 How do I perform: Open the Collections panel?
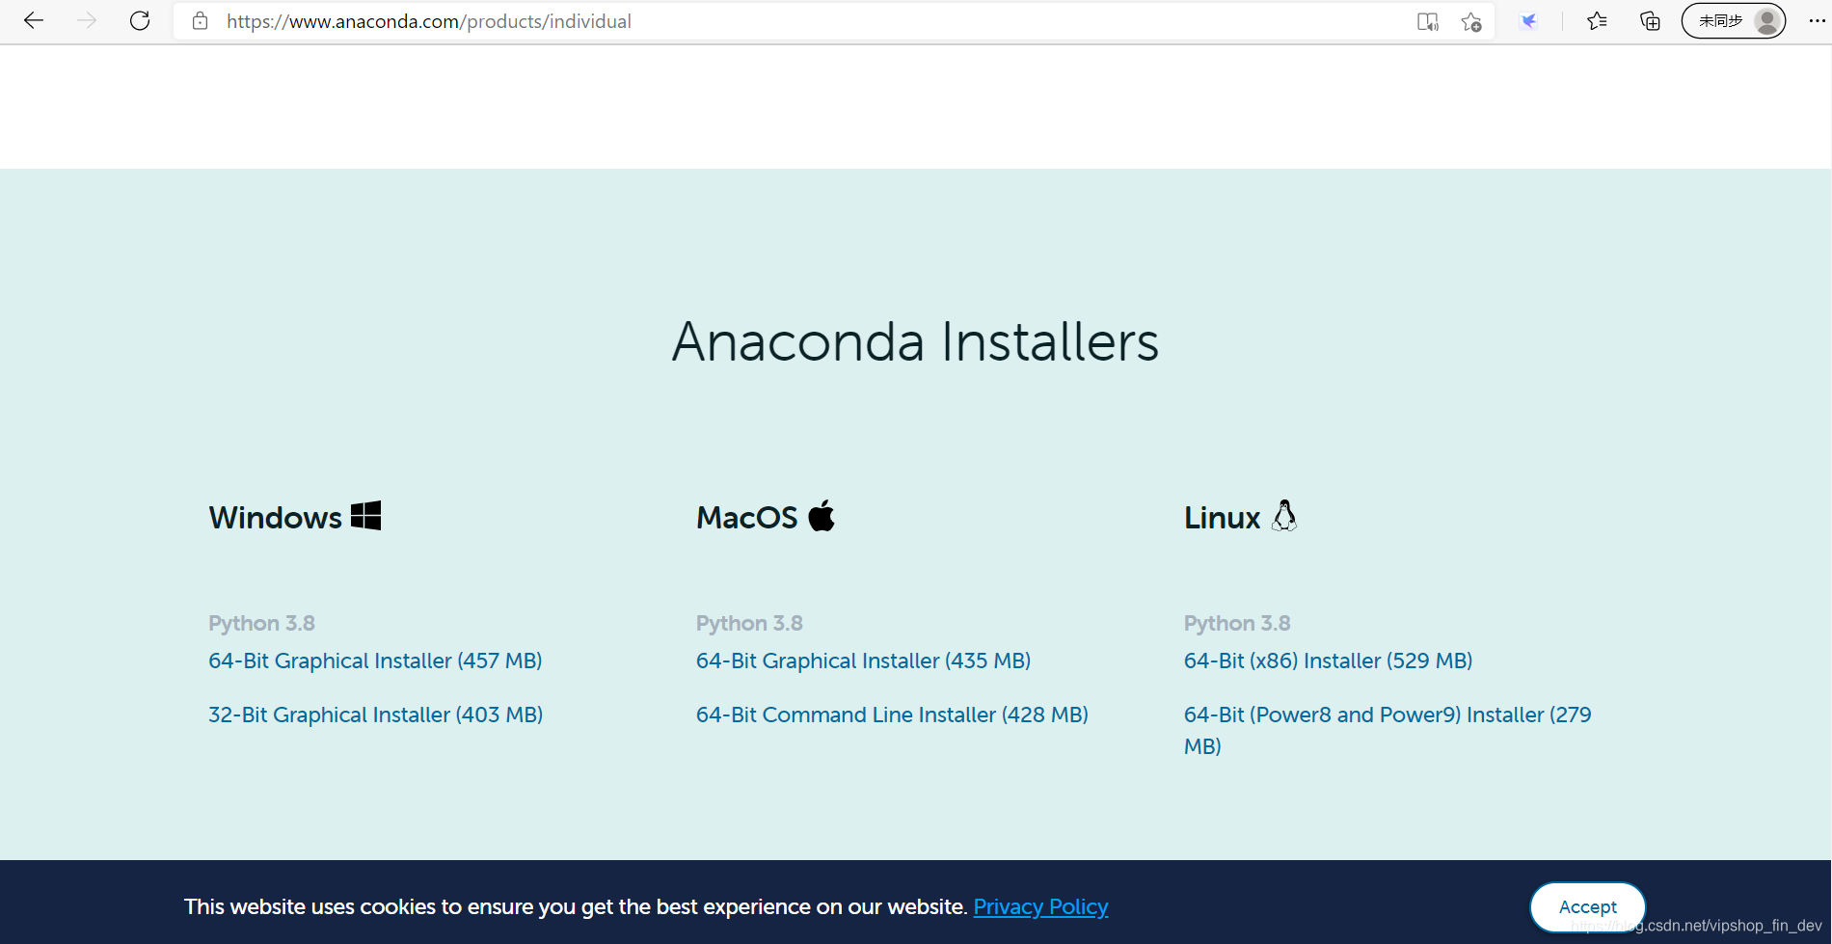[x=1650, y=21]
